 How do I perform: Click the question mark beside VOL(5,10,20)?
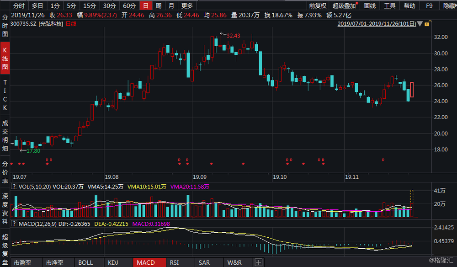tap(14, 186)
